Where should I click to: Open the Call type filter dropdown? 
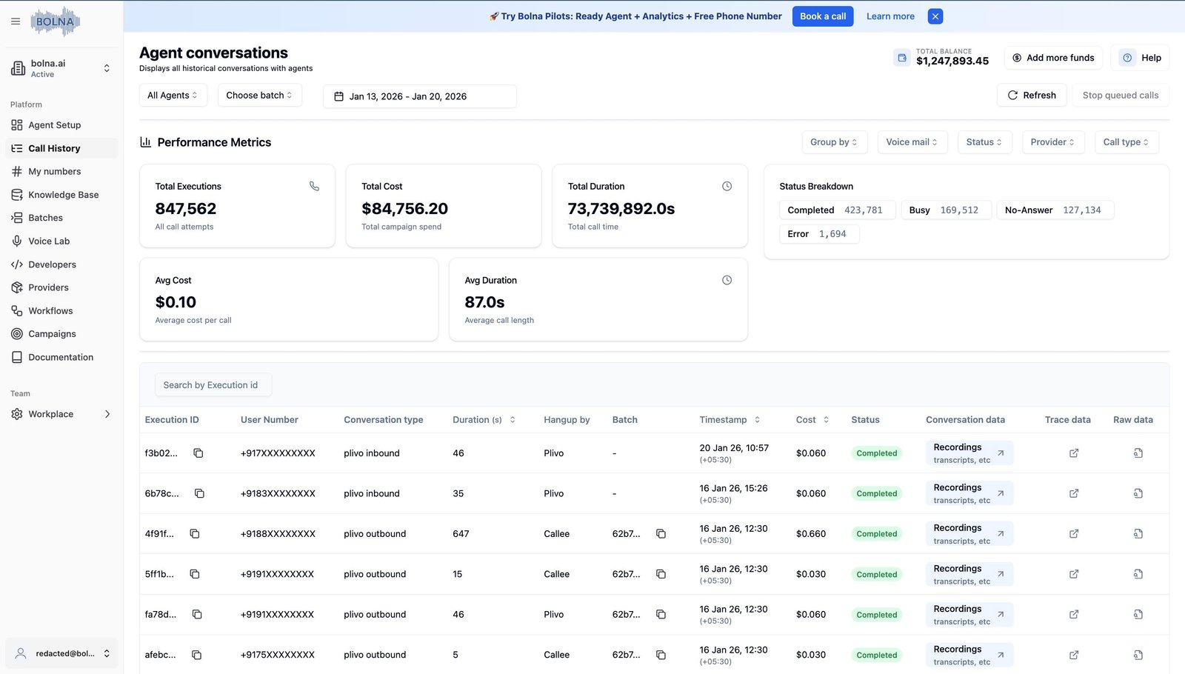tap(1126, 141)
